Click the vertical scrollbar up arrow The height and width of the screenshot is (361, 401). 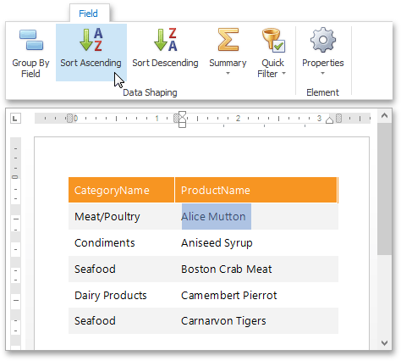point(384,115)
